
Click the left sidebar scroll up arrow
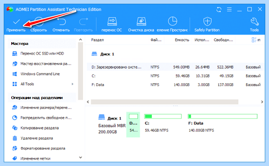(x=80, y=39)
